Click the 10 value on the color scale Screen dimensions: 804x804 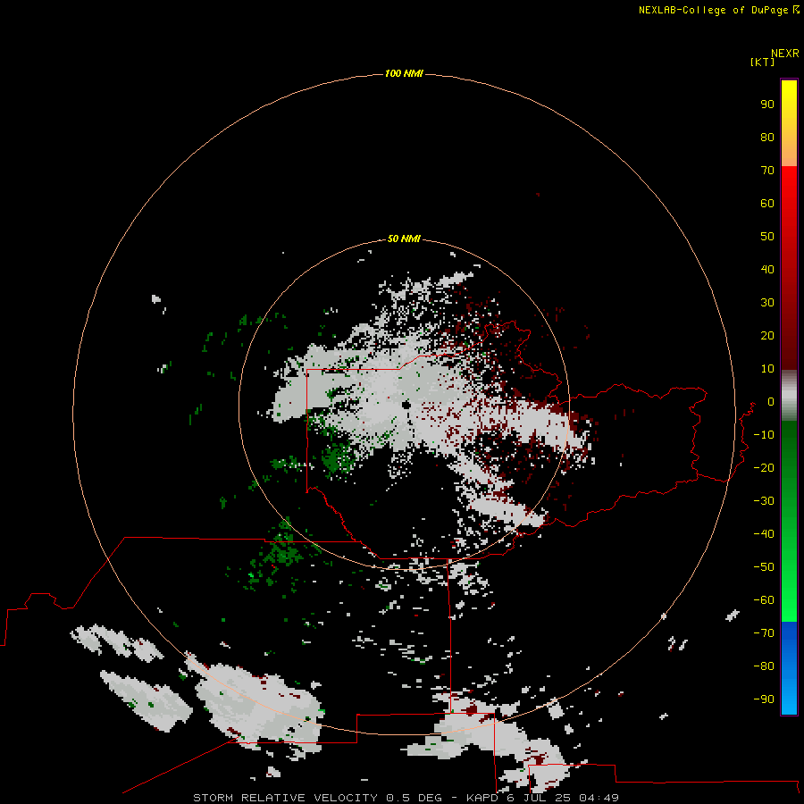767,369
